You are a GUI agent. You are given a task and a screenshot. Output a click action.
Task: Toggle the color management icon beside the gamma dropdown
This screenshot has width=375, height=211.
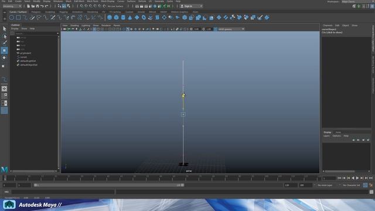point(216,29)
